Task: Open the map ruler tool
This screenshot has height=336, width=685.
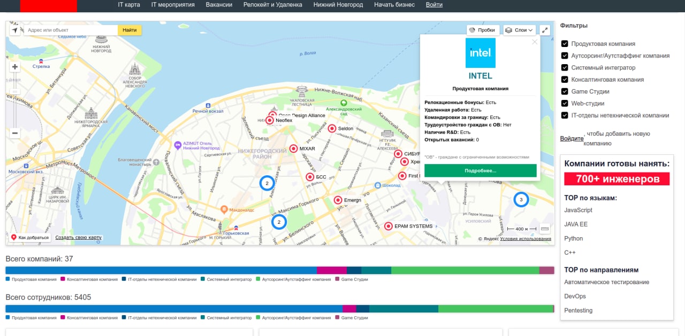Action: tap(545, 229)
